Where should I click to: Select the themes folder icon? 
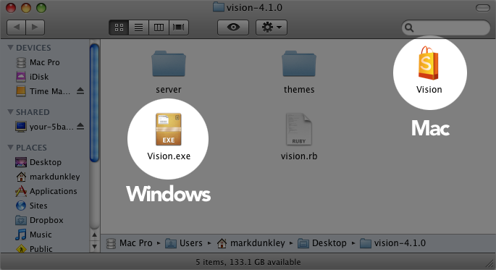pos(299,64)
